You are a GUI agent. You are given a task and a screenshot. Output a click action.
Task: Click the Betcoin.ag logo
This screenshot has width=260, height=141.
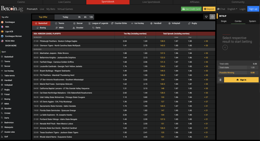tap(12, 9)
